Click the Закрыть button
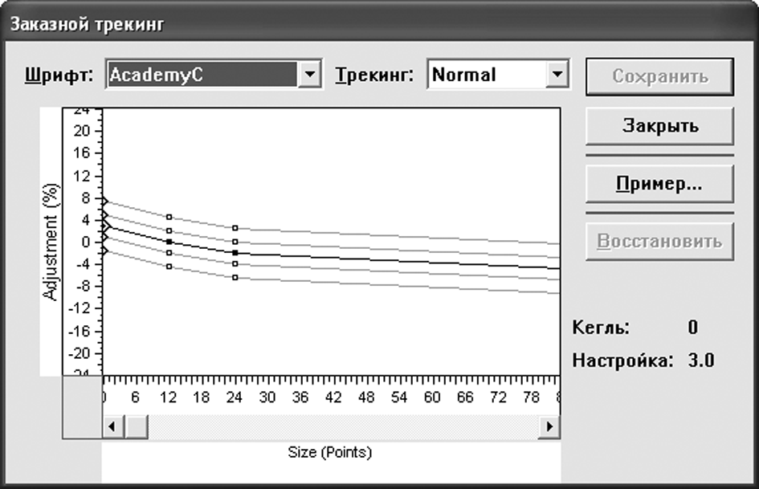This screenshot has width=759, height=489. pyautogui.click(x=659, y=126)
